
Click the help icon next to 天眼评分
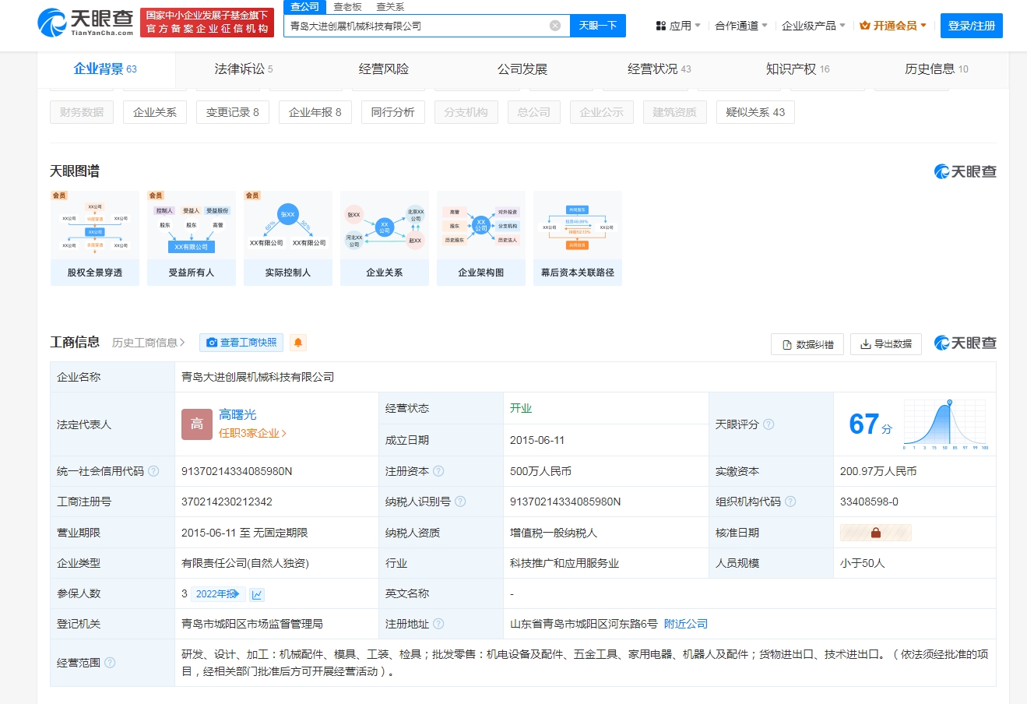click(768, 424)
